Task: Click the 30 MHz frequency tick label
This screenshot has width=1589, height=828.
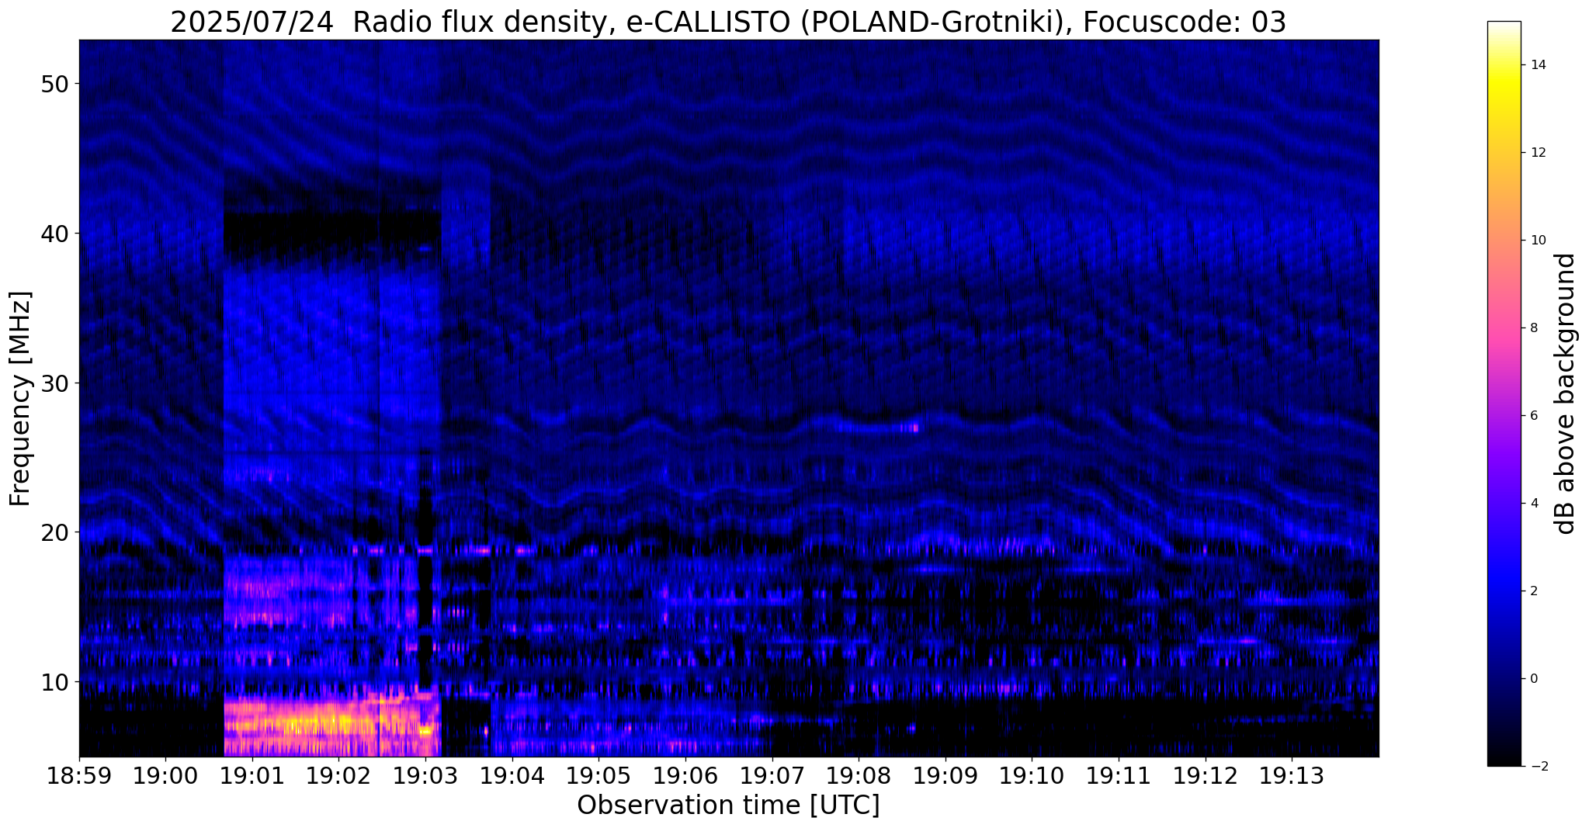Action: (54, 383)
